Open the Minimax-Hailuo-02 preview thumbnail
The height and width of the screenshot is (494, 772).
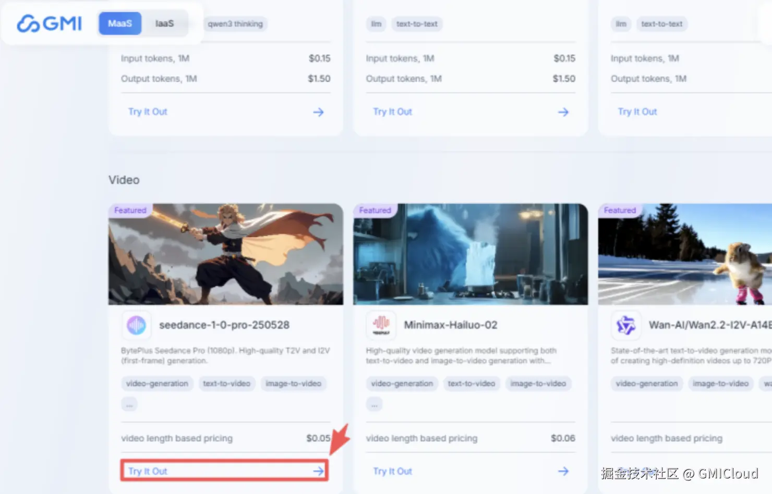click(x=471, y=254)
